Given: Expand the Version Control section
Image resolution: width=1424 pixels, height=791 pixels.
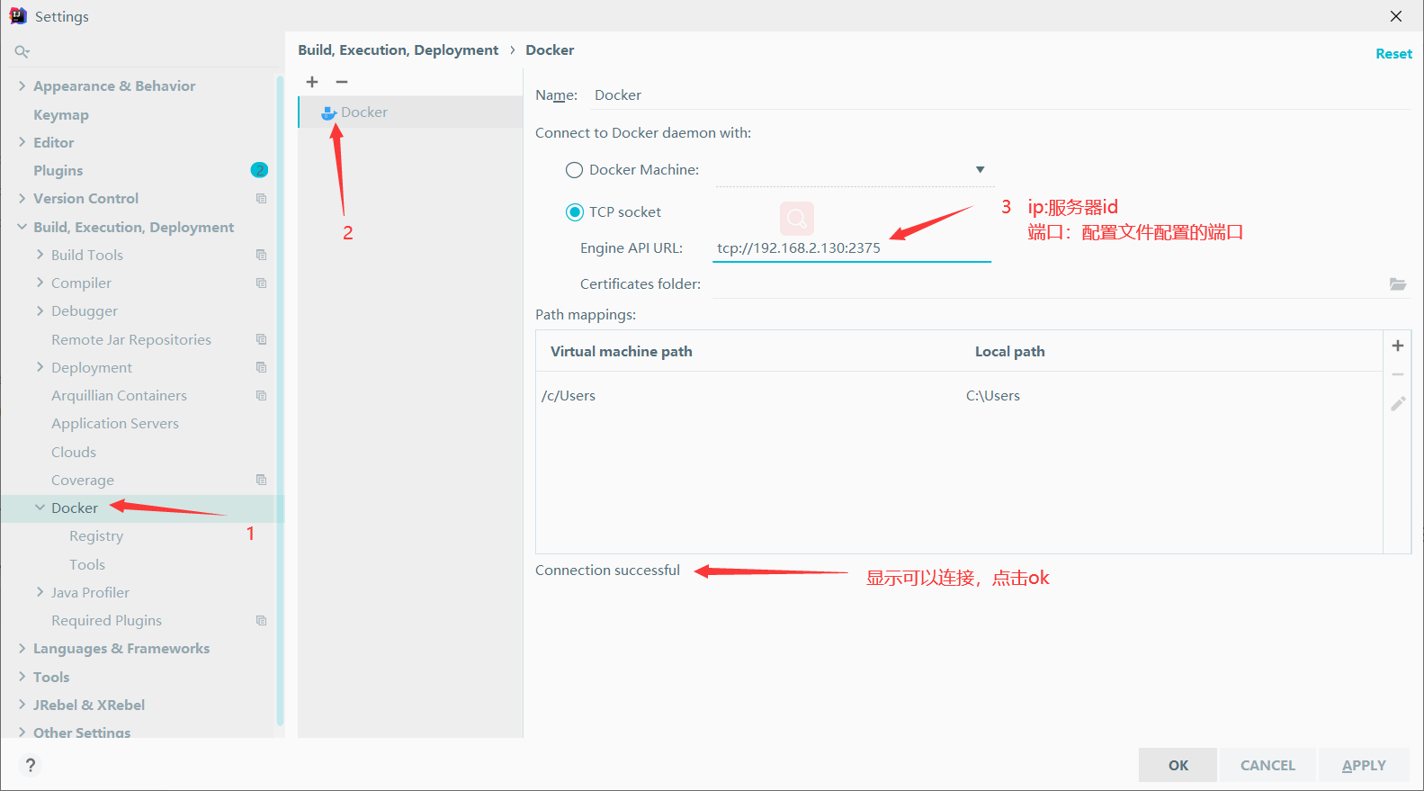Looking at the screenshot, I should click(x=22, y=198).
